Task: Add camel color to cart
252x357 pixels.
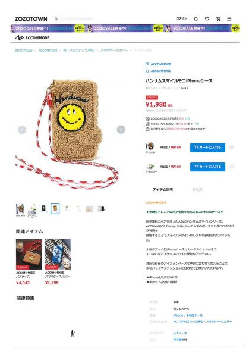Action: (207, 148)
